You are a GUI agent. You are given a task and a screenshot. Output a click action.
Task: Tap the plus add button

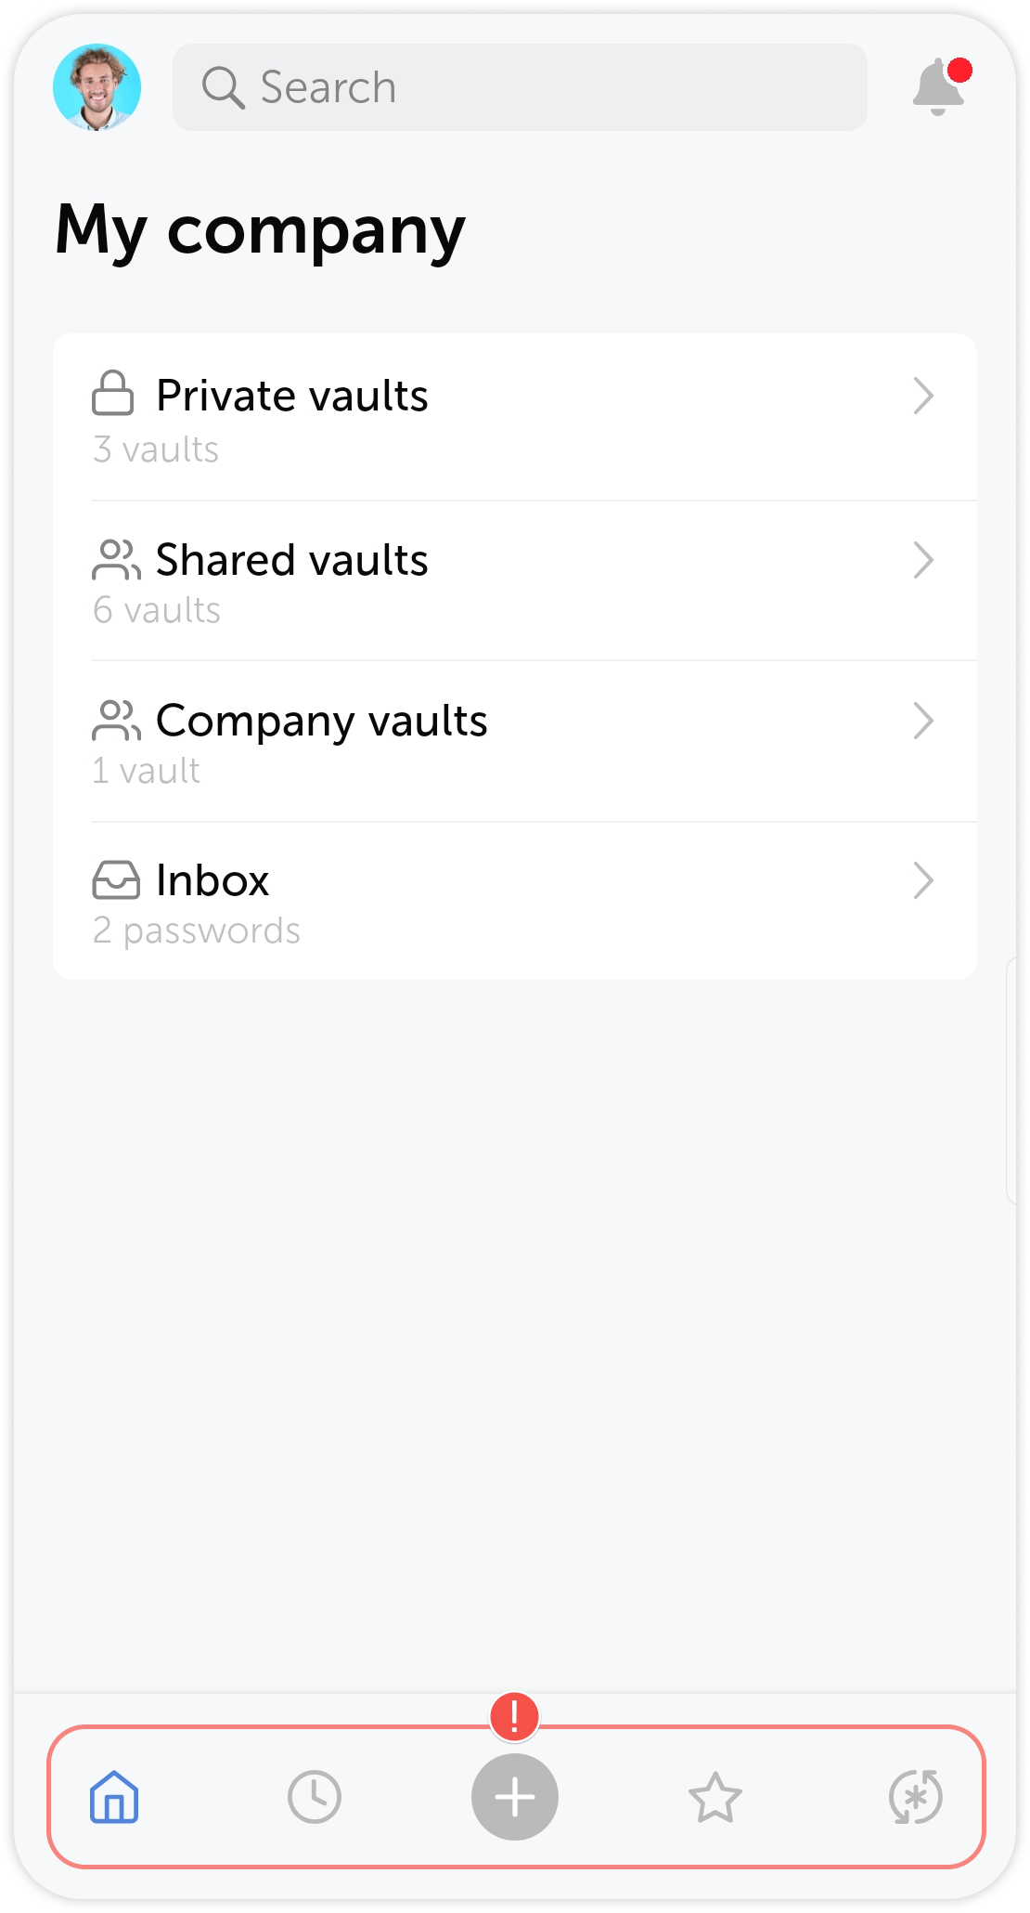click(515, 1797)
